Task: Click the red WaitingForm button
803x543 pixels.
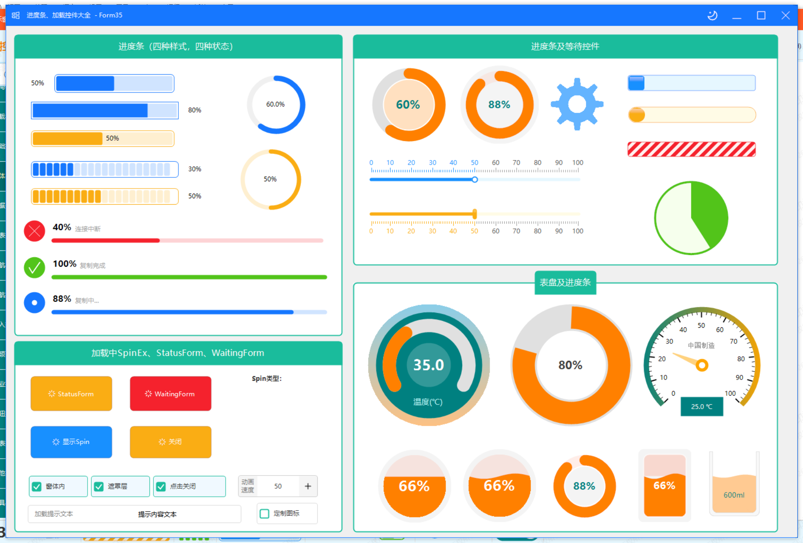Action: tap(170, 394)
